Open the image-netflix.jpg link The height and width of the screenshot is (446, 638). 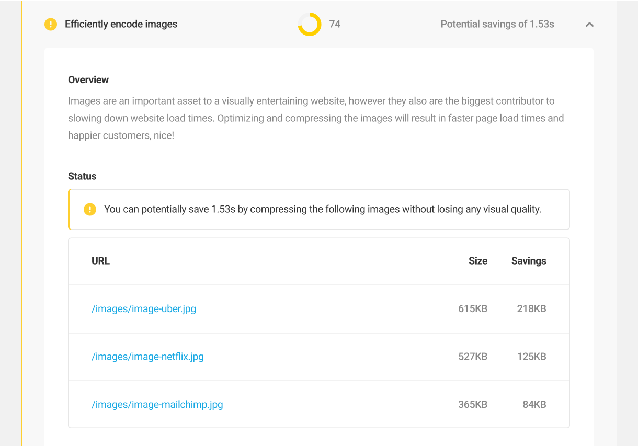(148, 357)
